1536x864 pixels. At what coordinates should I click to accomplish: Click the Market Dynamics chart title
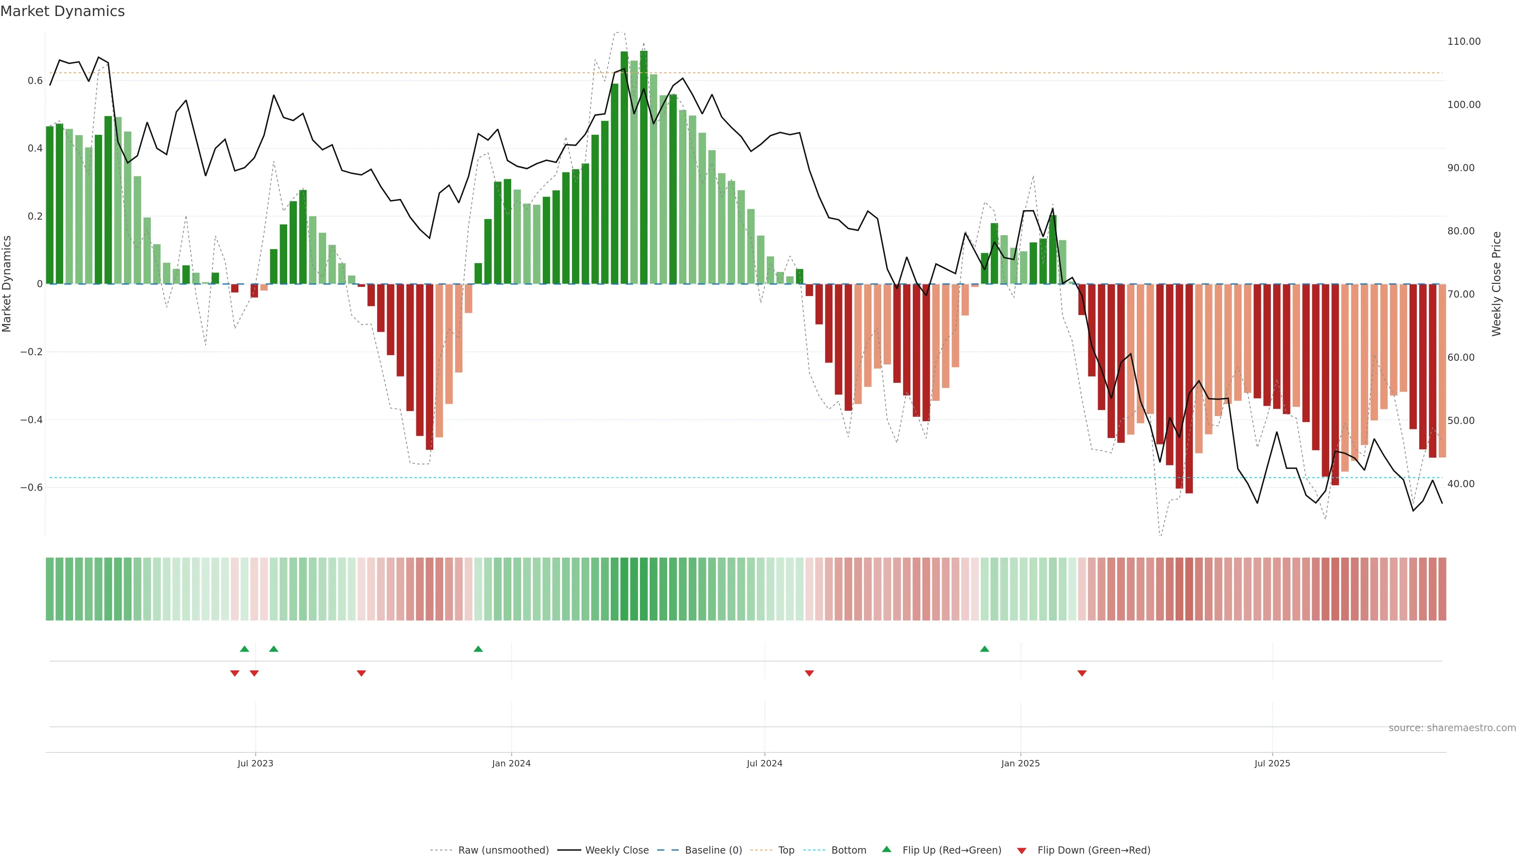pyautogui.click(x=63, y=11)
